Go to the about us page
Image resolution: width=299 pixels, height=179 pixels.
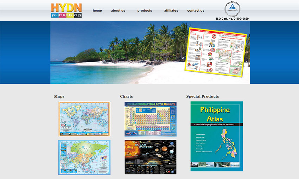coord(118,11)
